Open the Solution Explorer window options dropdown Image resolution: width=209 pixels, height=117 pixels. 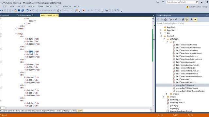(x=207, y=15)
